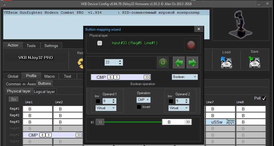Select Reg#1 Line1 B cell
Viewport: 274px width, 146px height.
click(38, 109)
